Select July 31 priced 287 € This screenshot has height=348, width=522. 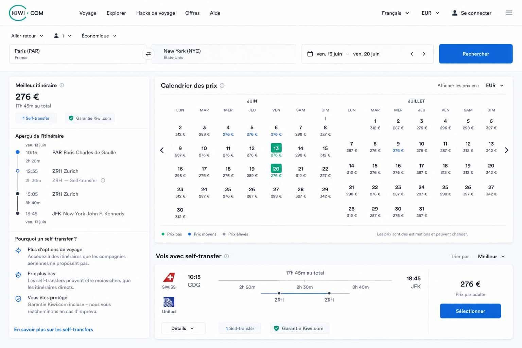[421, 212]
